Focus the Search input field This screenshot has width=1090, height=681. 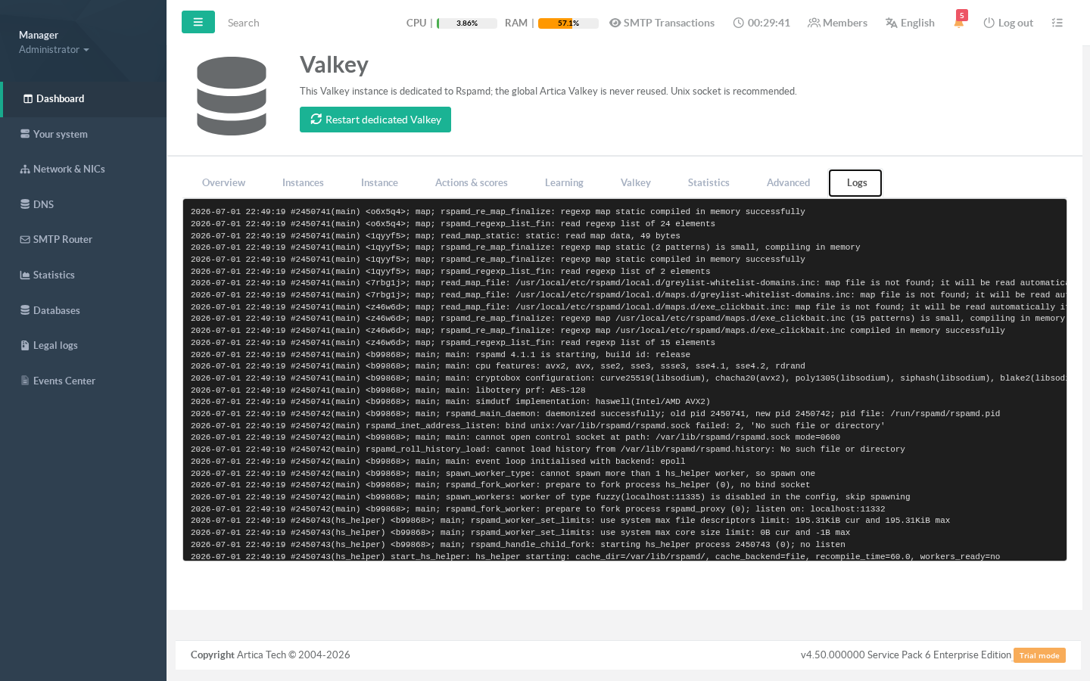point(303,23)
